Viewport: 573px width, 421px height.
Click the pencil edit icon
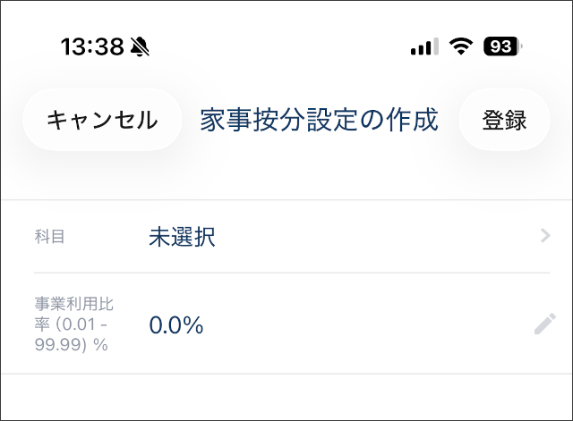coord(544,324)
